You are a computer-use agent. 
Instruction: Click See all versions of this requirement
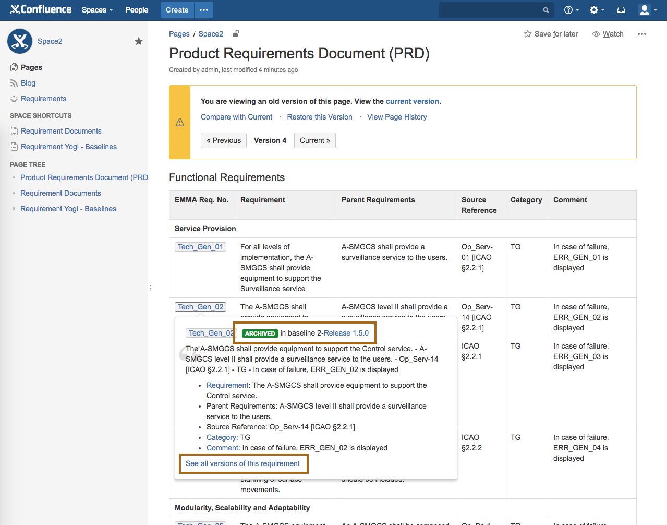[x=243, y=463]
